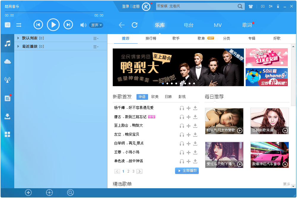The width and height of the screenshot is (297, 198).
Task: Click the play button in player controls
Action: 53,25
